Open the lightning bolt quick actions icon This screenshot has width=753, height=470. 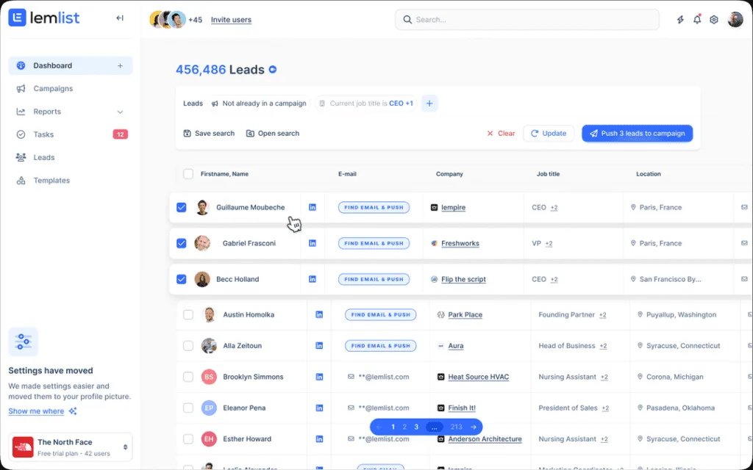679,19
